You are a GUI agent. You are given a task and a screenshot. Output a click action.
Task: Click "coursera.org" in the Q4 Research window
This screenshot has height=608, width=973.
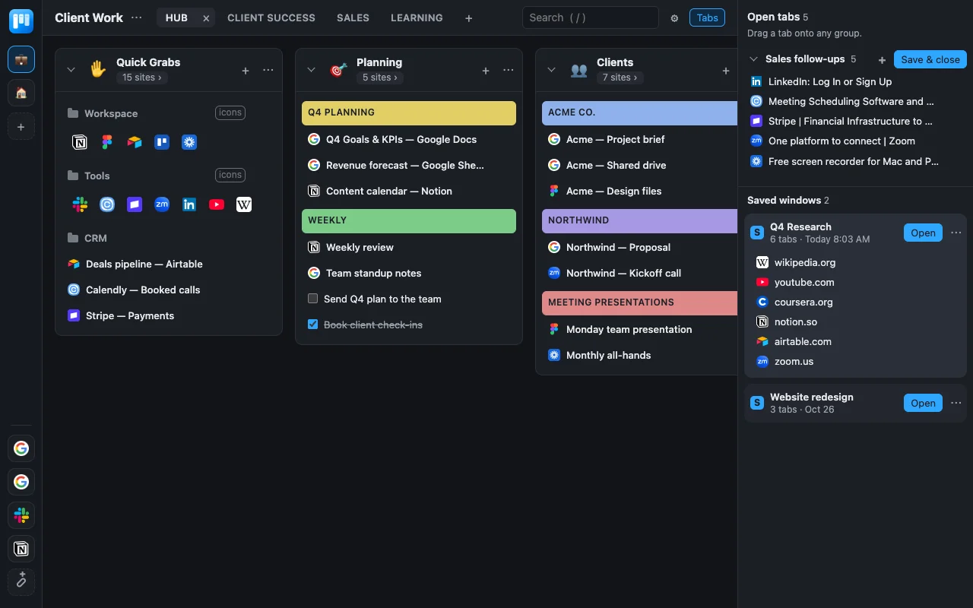pos(803,302)
